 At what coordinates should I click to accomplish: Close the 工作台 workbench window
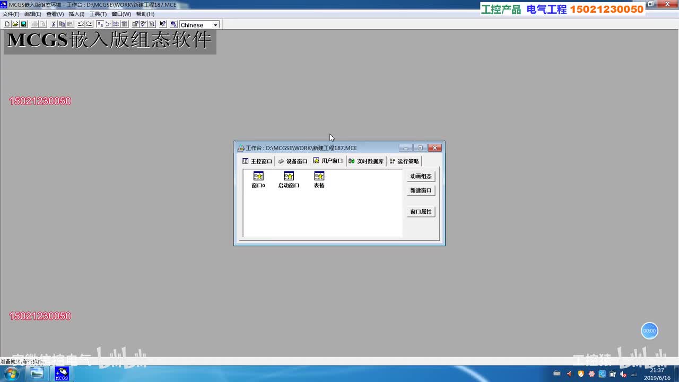click(435, 148)
